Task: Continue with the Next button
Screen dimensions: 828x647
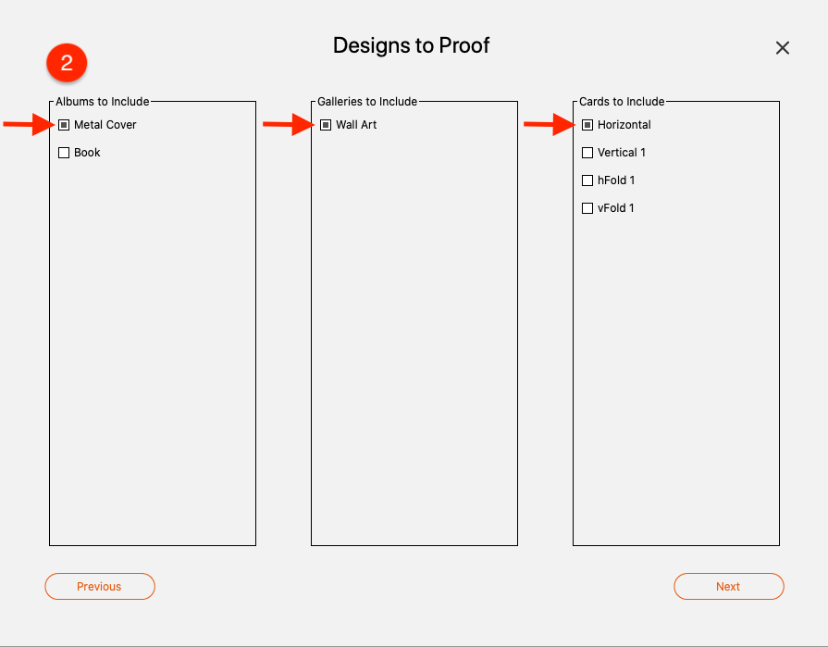Action: click(729, 586)
